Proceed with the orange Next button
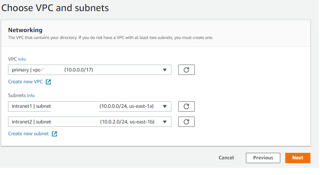Image resolution: width=320 pixels, height=175 pixels. click(x=297, y=158)
